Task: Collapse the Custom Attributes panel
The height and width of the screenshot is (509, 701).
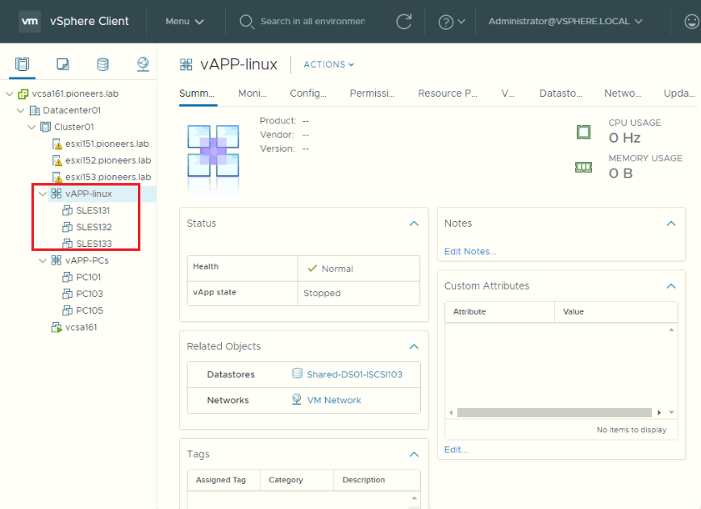Action: [671, 286]
